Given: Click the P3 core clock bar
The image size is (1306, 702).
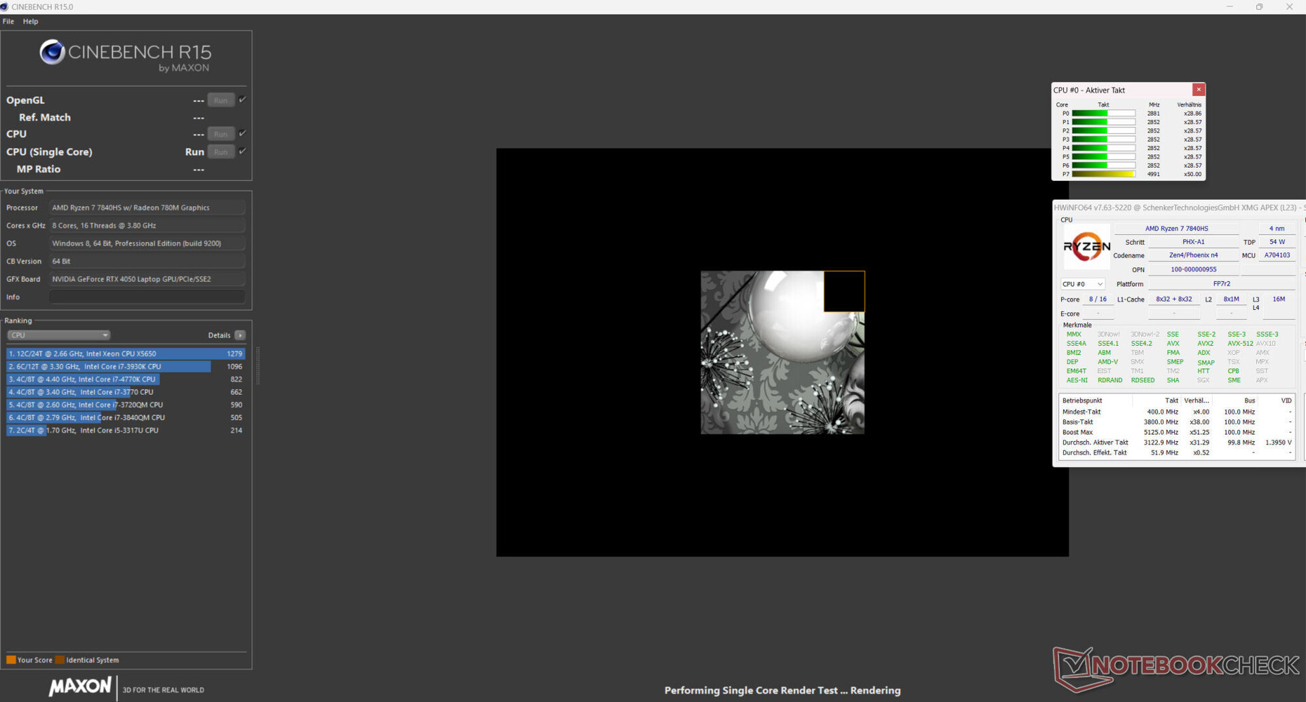Looking at the screenshot, I should pos(1103,139).
